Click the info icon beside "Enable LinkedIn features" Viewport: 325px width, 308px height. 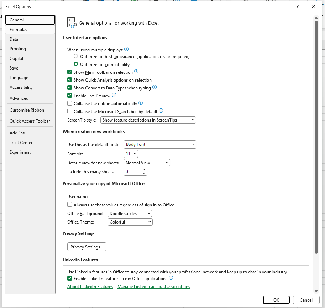[171, 278]
